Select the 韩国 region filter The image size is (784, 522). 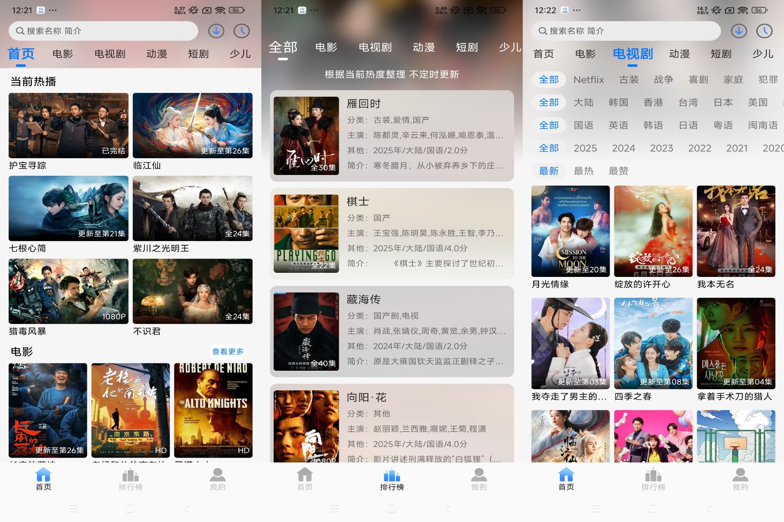click(x=618, y=102)
